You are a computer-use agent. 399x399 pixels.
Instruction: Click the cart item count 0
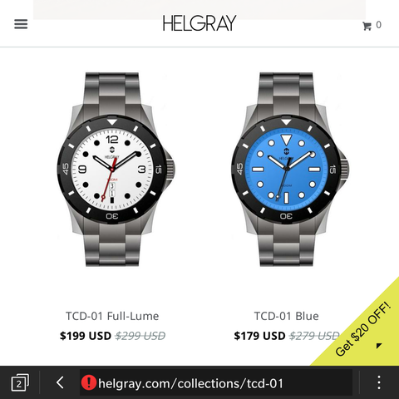click(378, 25)
